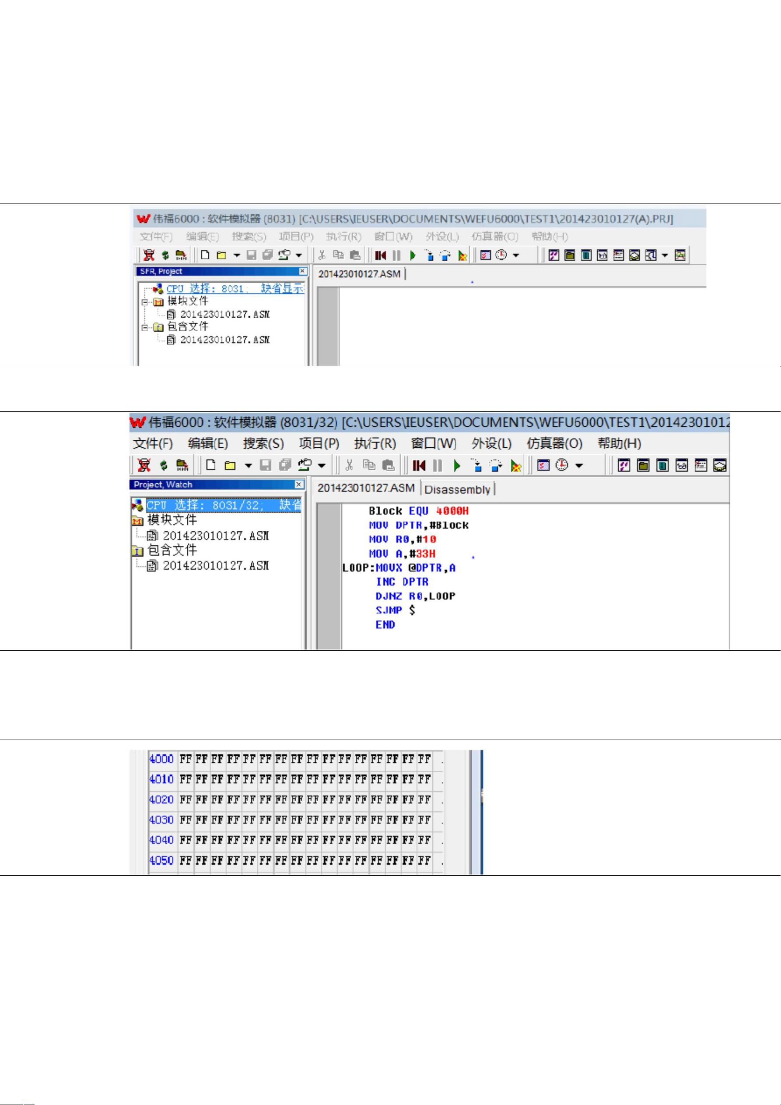Open 项目(P) menu in 8031/32 window
The width and height of the screenshot is (781, 1105).
(319, 443)
